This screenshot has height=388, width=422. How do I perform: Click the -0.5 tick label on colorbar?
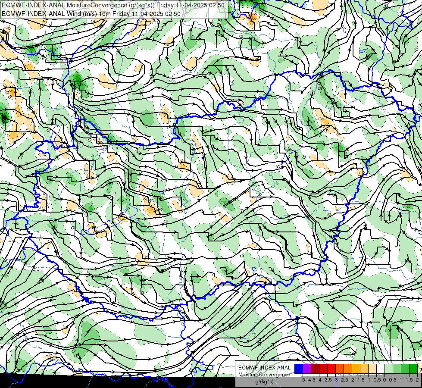pos(376,380)
